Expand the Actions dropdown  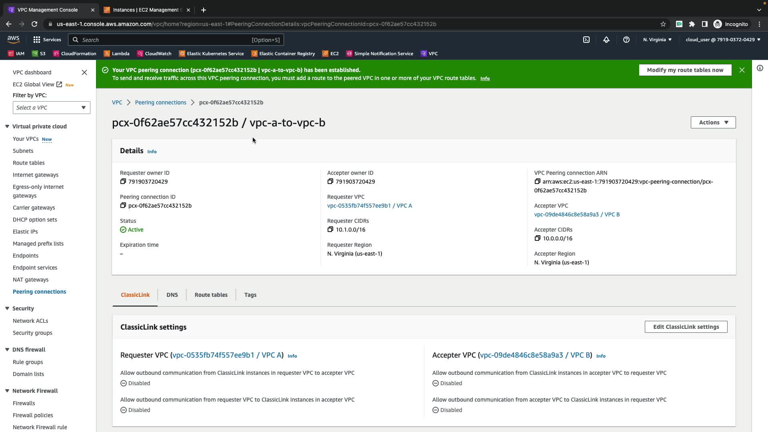713,122
